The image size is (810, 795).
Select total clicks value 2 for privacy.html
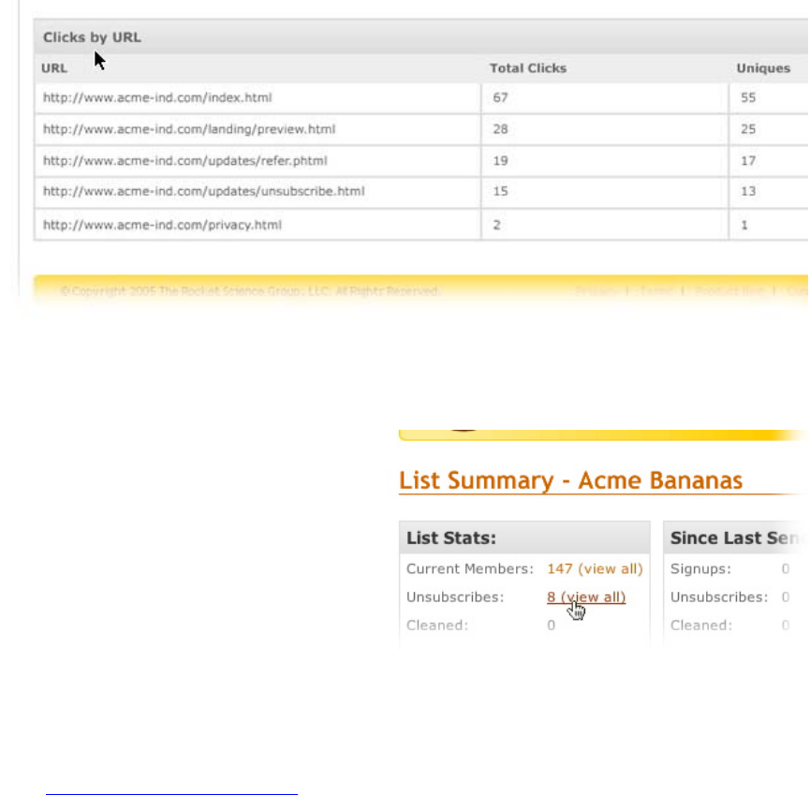coord(496,225)
